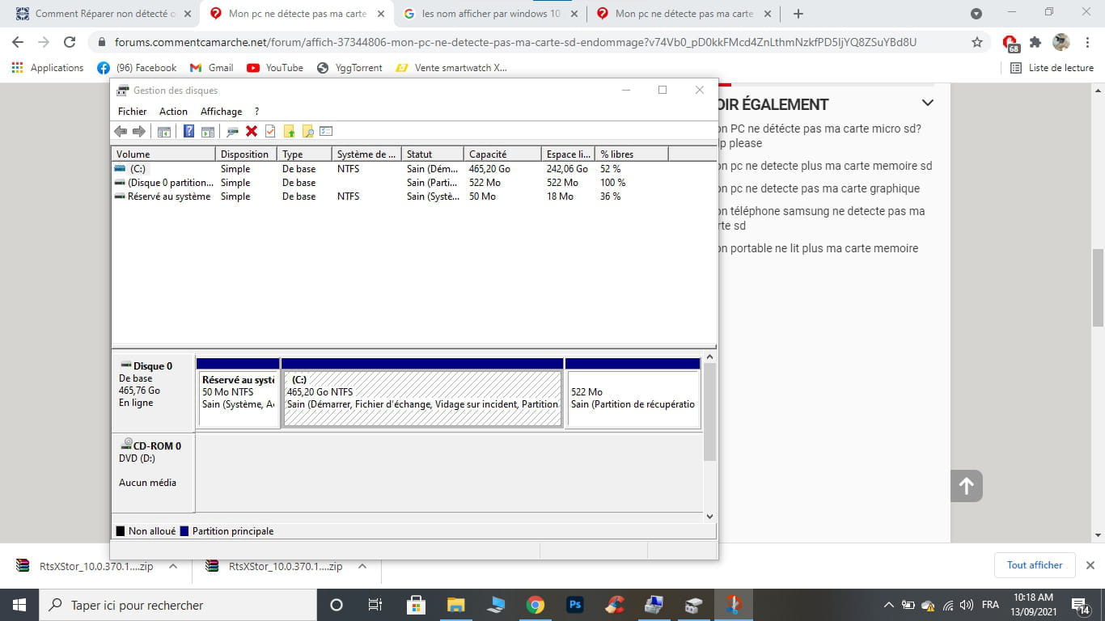The image size is (1105, 621).
Task: Open the Affichage menu
Action: point(221,112)
